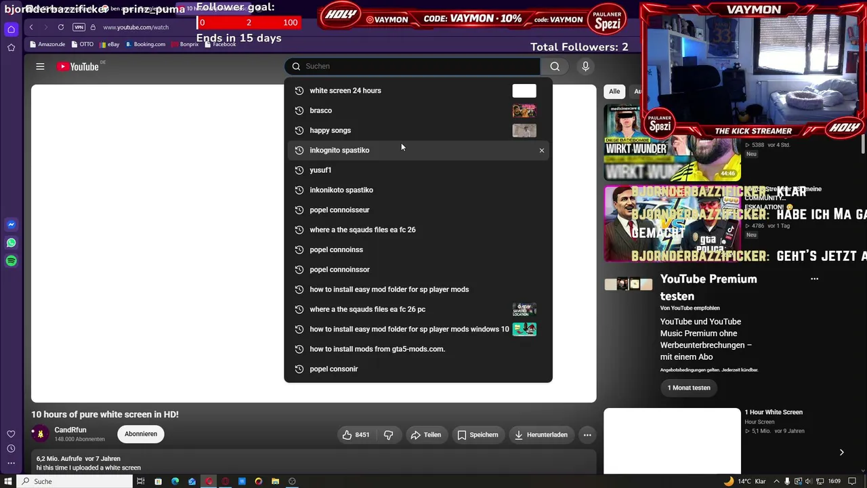
Task: Open the volume control in system tray
Action: [x=808, y=481]
